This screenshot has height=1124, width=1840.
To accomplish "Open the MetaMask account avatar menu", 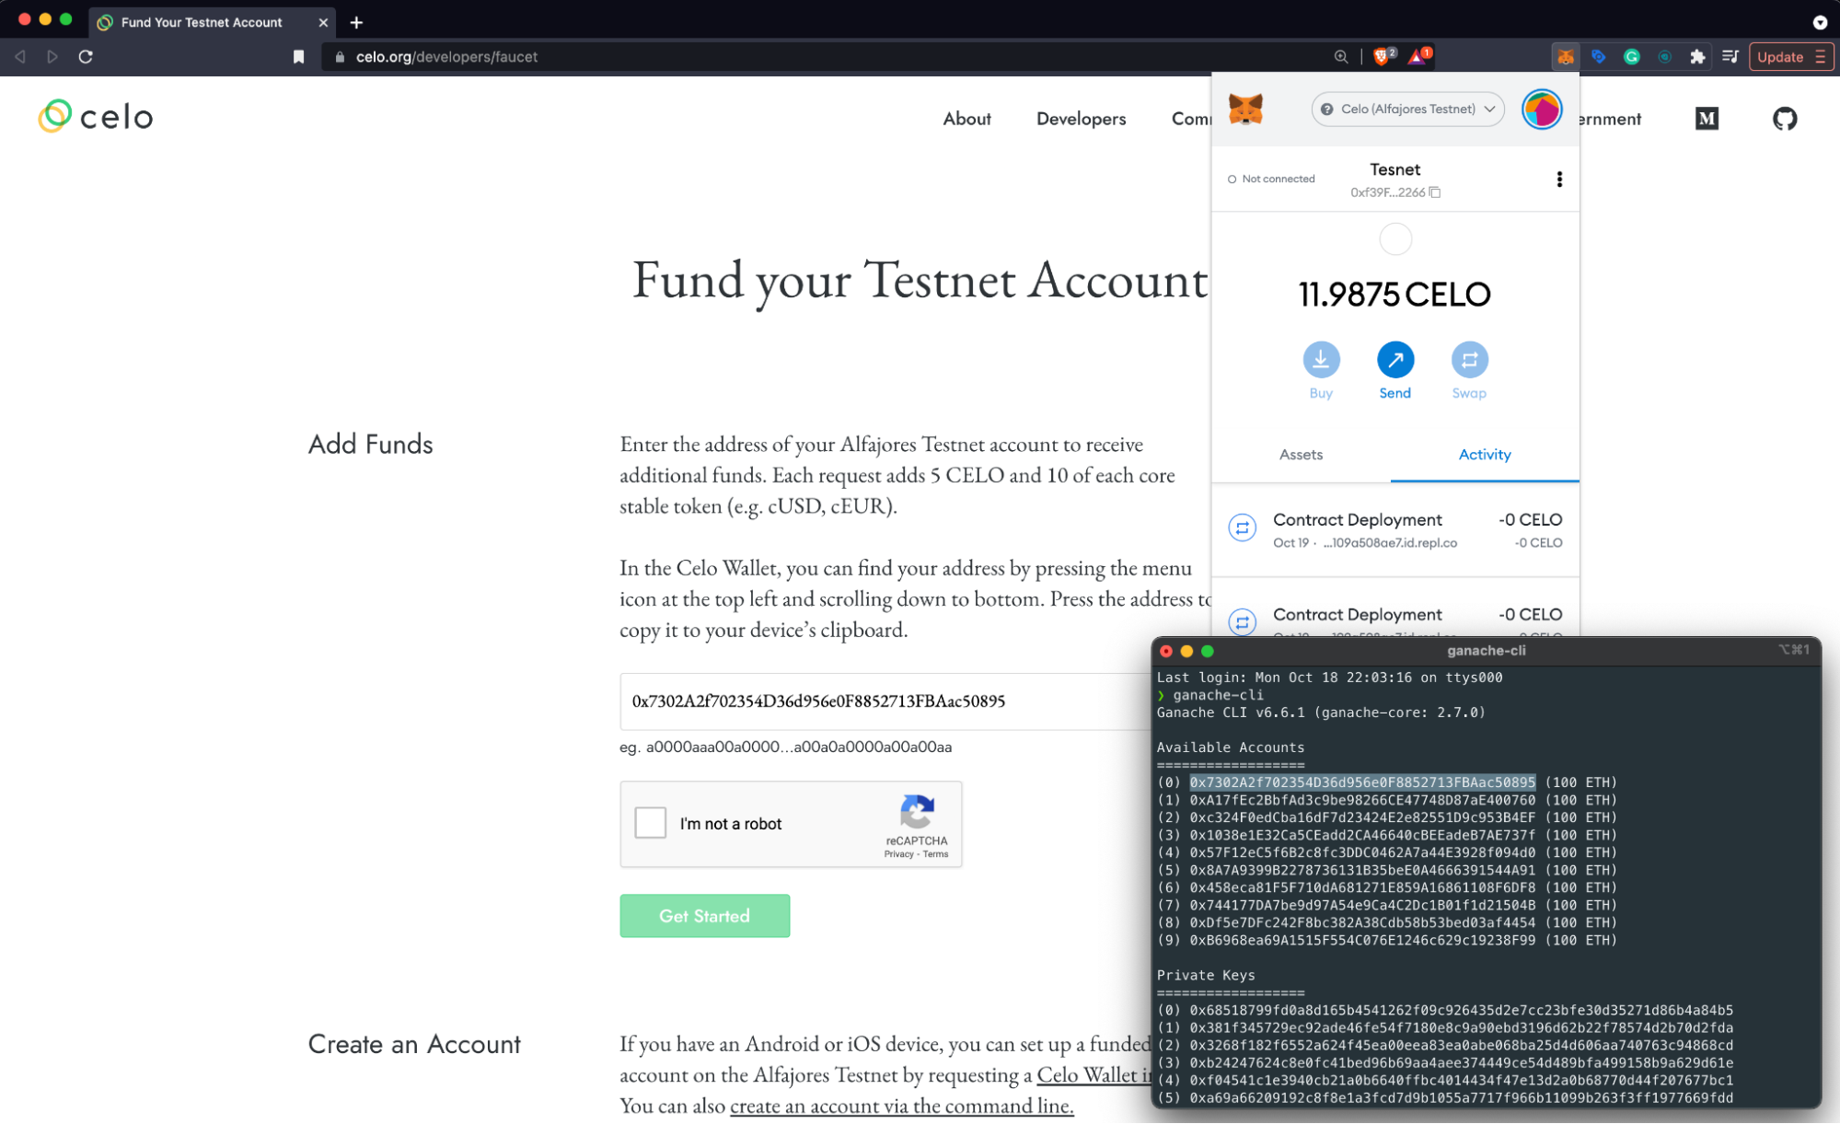I will coord(1542,109).
